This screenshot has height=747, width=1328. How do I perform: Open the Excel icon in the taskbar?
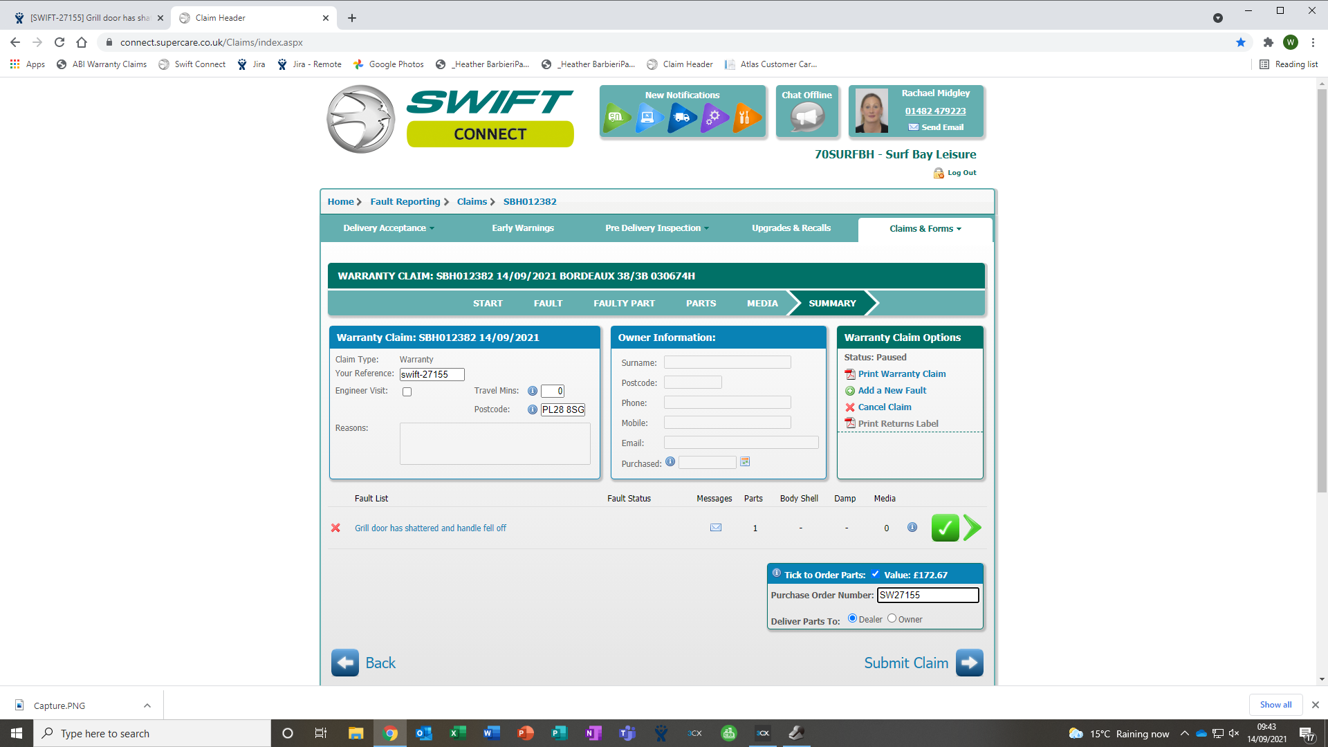point(458,733)
